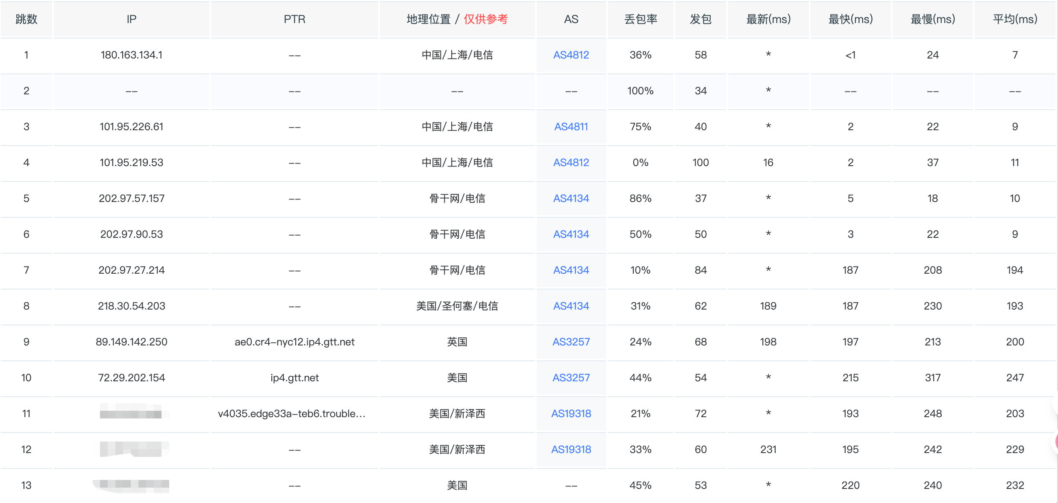Click AS4134 link for 202.97.27.214
Image resolution: width=1058 pixels, height=503 pixels.
[x=571, y=270]
